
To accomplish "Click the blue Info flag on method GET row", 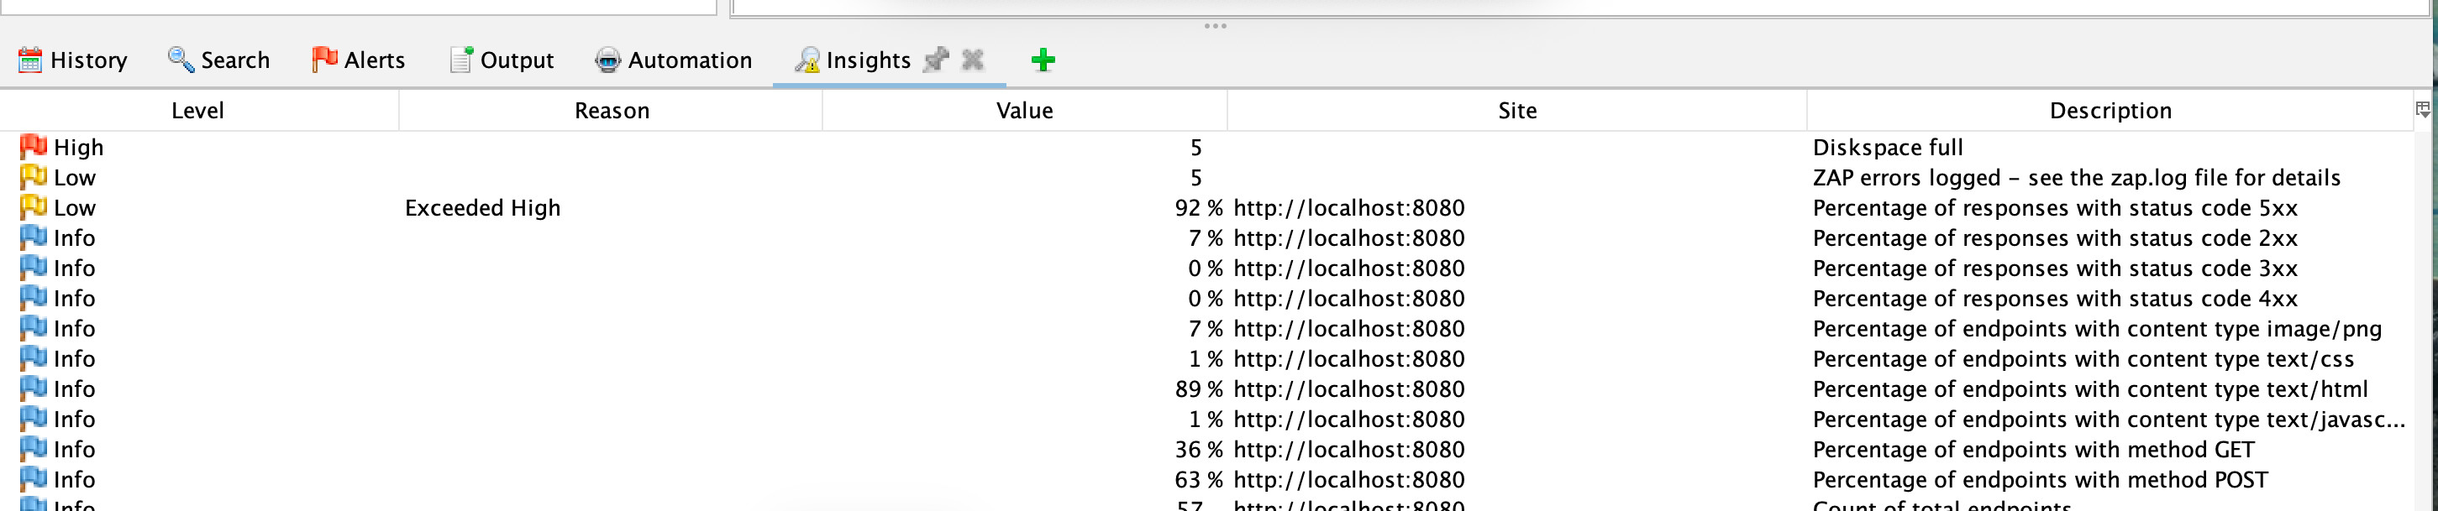I will [x=32, y=450].
